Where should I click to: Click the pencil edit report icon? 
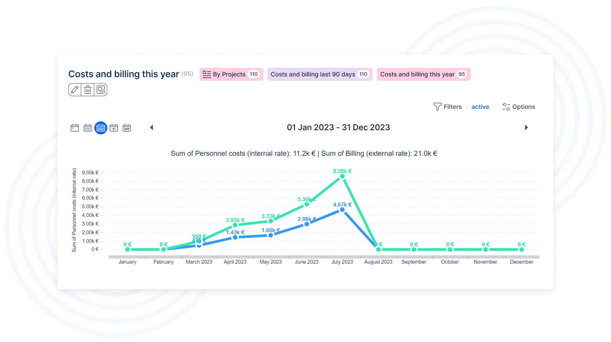point(75,90)
